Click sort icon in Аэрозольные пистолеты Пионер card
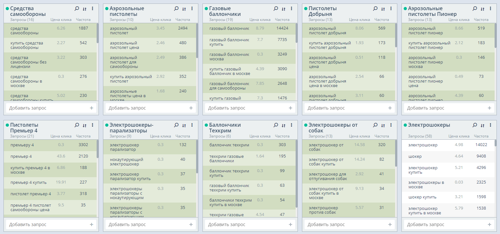This screenshot has height=234, width=500. (x=483, y=9)
